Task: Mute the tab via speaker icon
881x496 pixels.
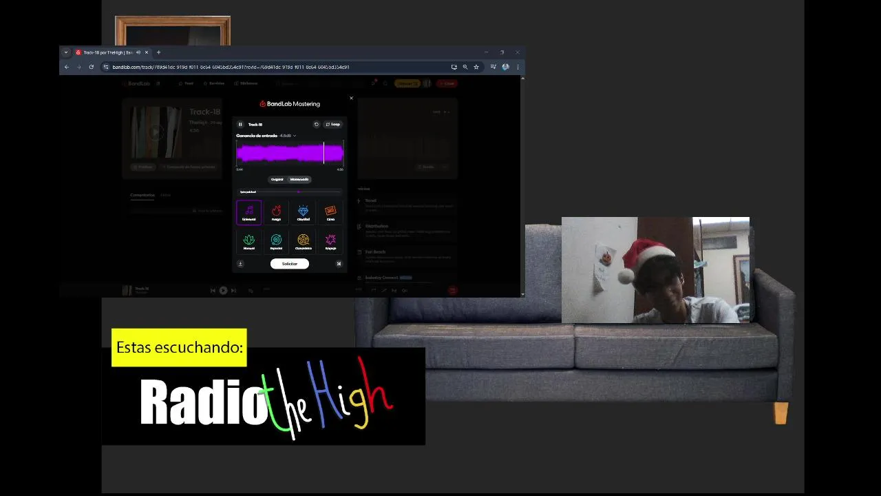Action: pyautogui.click(x=138, y=52)
